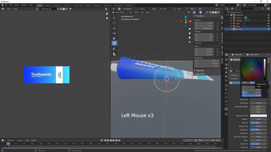Expand the Align Tools panel
Image resolution: width=271 pixels, height=152 pixels.
(x=199, y=74)
